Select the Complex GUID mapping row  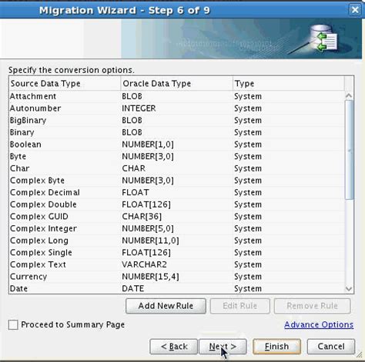pos(177,217)
